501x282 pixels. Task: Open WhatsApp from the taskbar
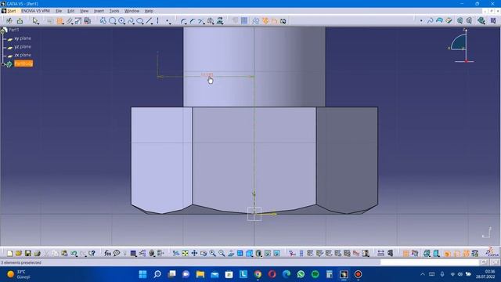tap(301, 274)
